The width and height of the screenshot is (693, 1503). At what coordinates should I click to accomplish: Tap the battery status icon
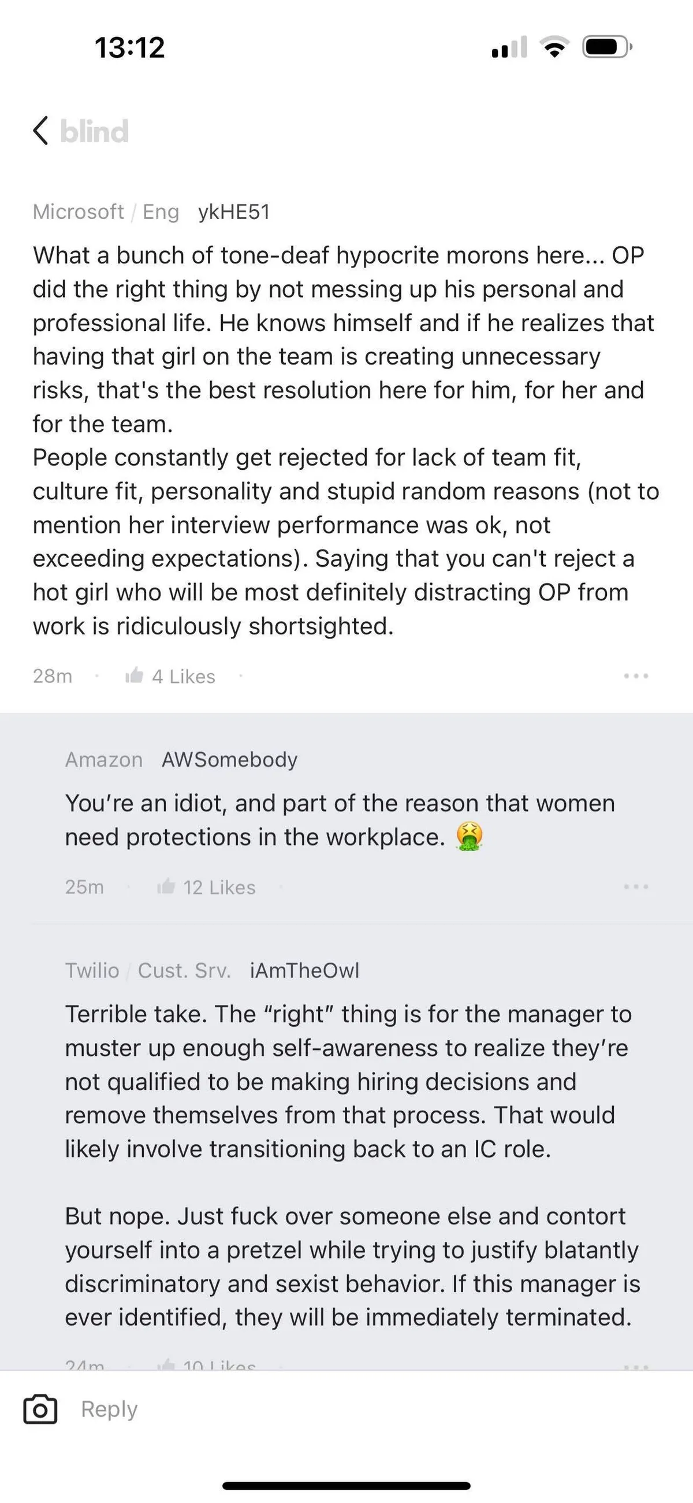[607, 47]
